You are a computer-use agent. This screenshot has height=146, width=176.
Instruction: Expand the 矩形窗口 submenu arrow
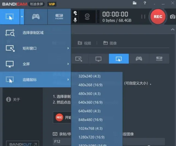click(68, 48)
